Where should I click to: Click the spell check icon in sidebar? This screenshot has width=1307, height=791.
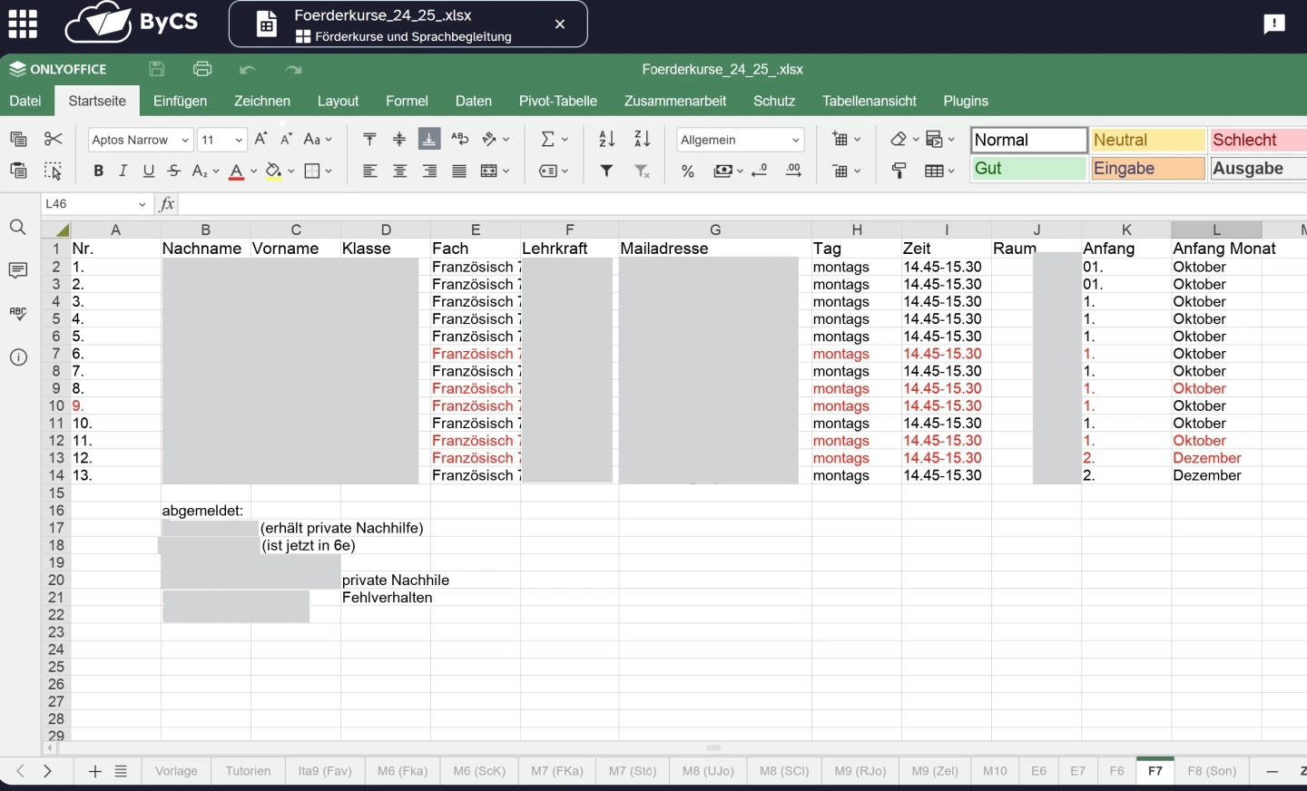click(18, 314)
